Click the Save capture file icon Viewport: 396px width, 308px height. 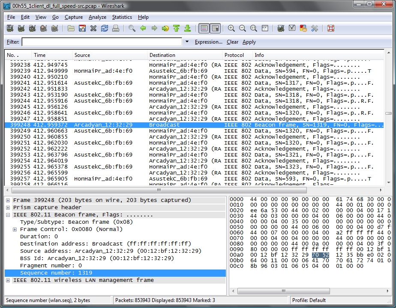(x=82, y=29)
